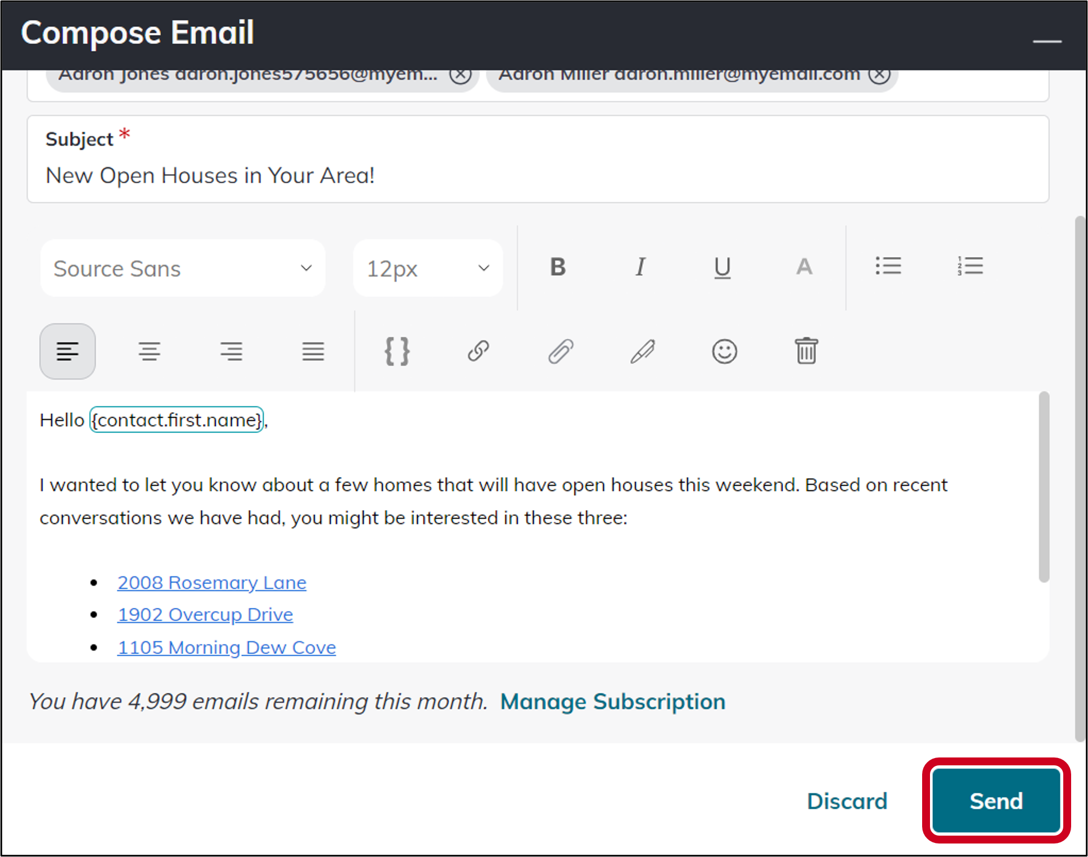The height and width of the screenshot is (857, 1088).
Task: Minimize the Compose Email window
Action: coord(1047,40)
